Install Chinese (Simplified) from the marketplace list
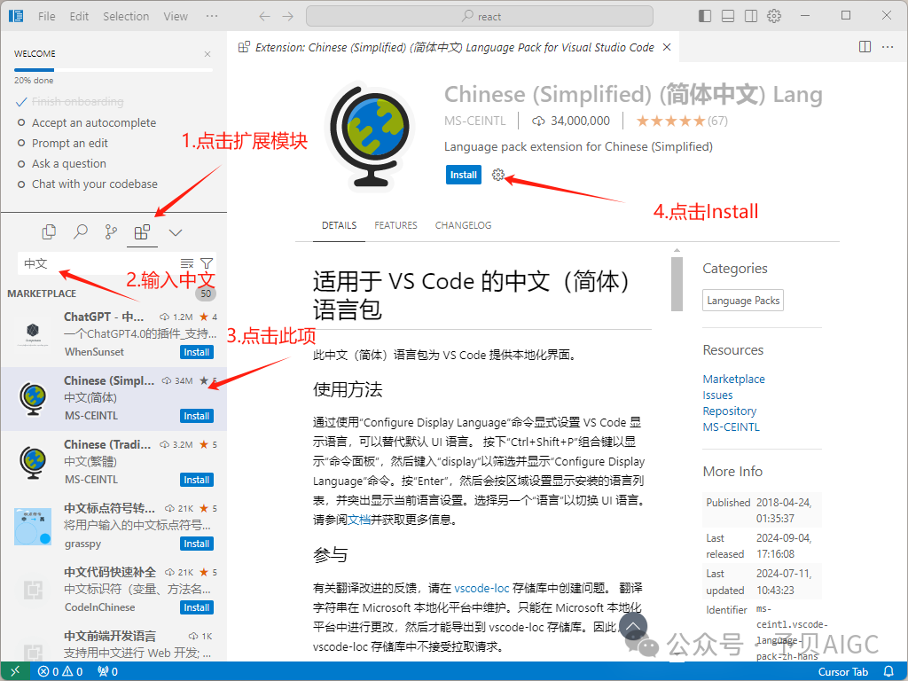This screenshot has height=681, width=908. [196, 416]
